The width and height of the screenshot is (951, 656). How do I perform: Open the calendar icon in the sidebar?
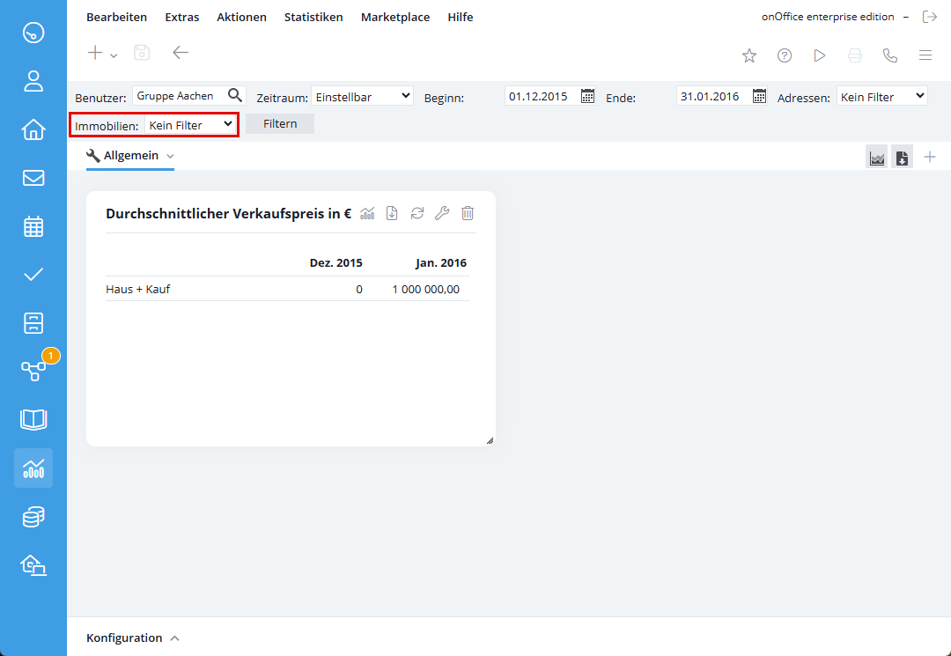coord(33,226)
